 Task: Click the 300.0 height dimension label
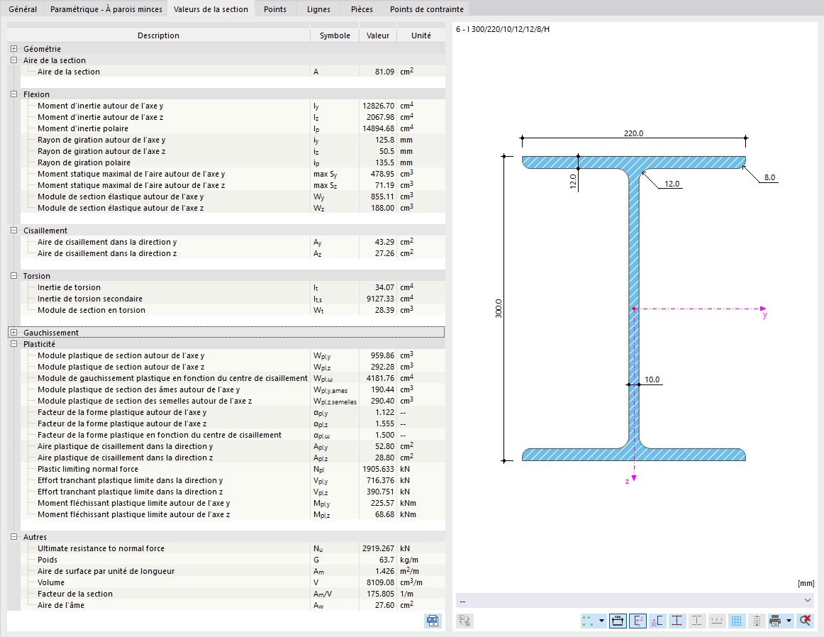pyautogui.click(x=499, y=309)
